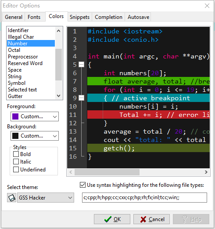The width and height of the screenshot is (215, 229).
Task: Click the green checkmark on OK
Action: [108, 219]
